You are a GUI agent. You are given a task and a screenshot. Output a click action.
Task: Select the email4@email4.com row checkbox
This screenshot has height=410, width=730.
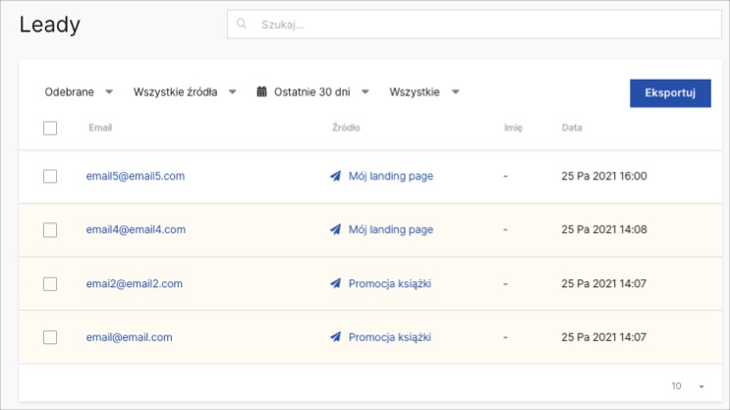50,230
